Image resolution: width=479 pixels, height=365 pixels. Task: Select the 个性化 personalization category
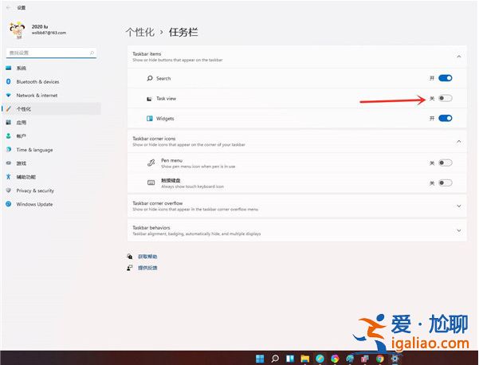tap(50, 108)
